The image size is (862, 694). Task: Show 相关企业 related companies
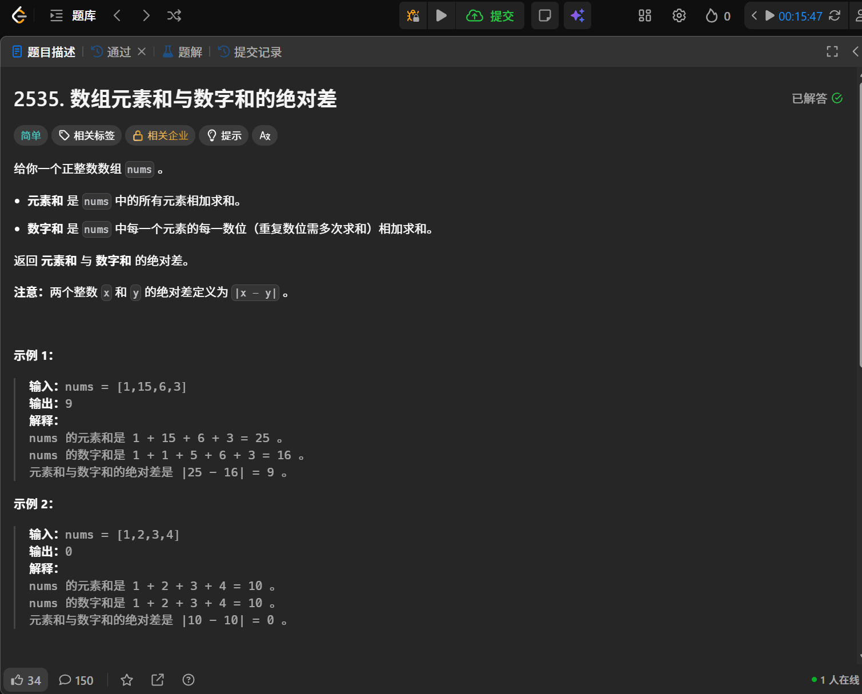coord(161,135)
